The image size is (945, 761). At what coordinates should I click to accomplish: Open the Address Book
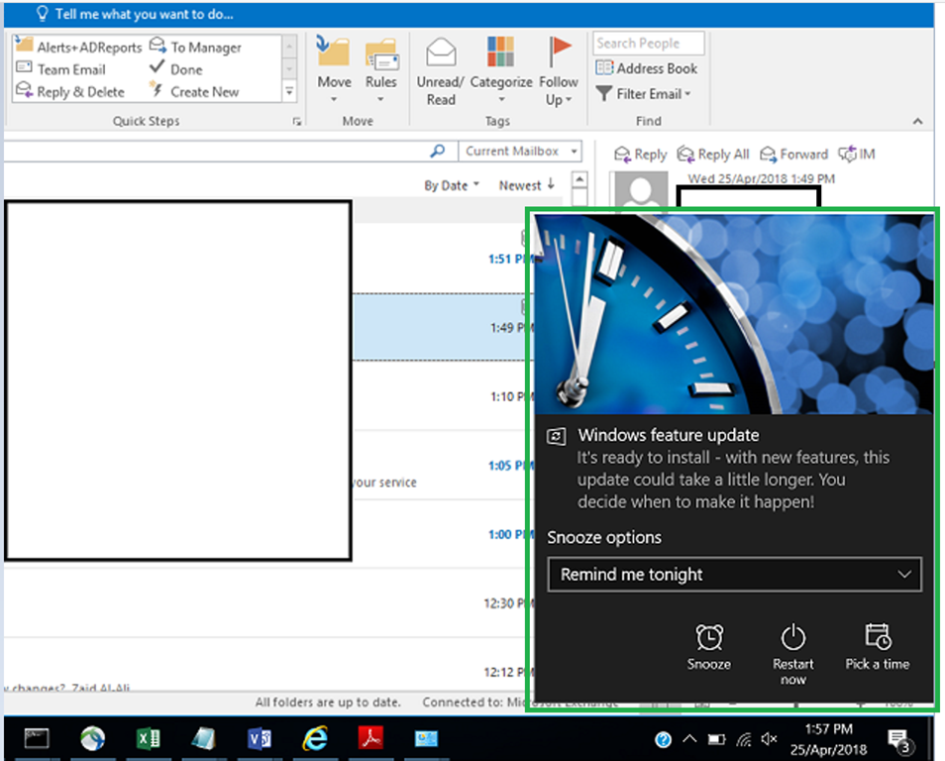pyautogui.click(x=647, y=68)
